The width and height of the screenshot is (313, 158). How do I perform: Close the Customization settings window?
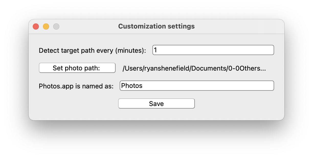coord(36,27)
